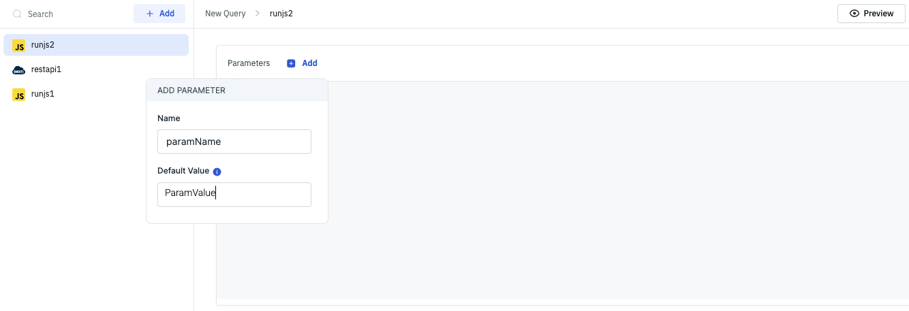Select the runjs1 query

click(43, 94)
